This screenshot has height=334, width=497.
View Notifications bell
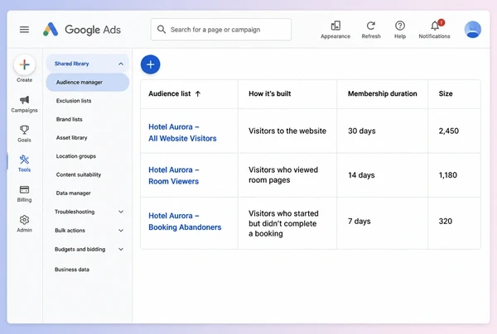click(435, 30)
